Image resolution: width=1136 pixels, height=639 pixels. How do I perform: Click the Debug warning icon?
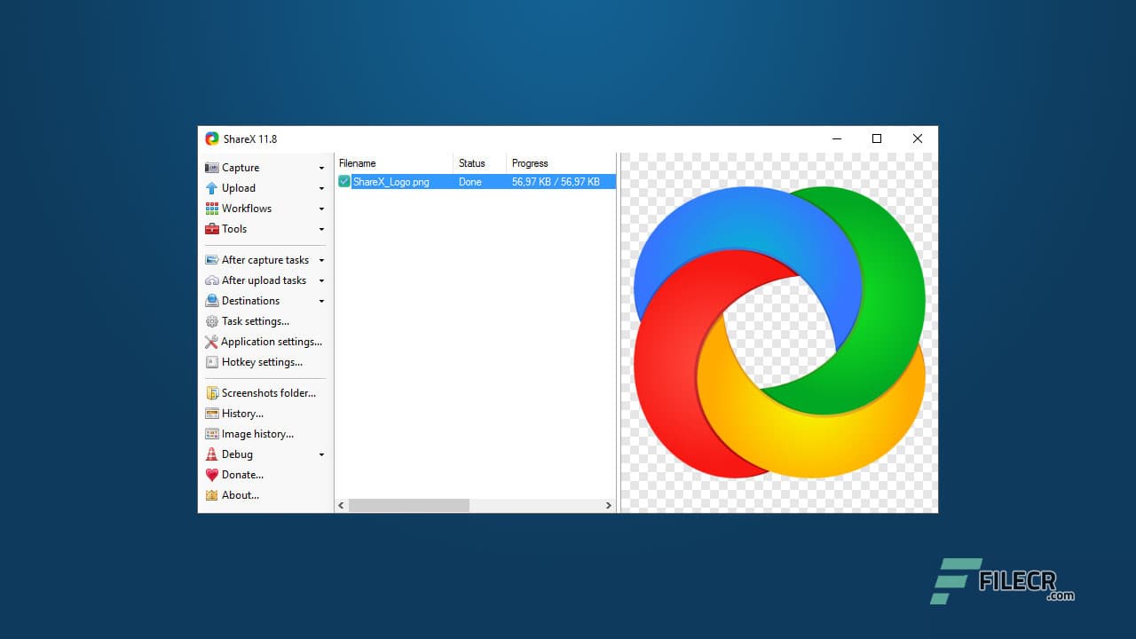coord(212,454)
